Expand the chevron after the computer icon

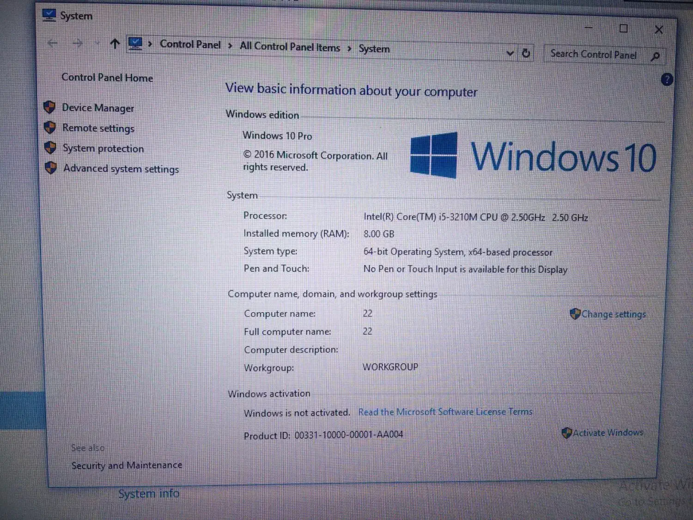(150, 44)
